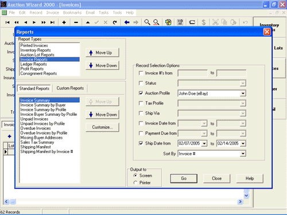This screenshot has width=287, height=215.
Task: Add new record with plus icon
Action: (x=64, y=22)
